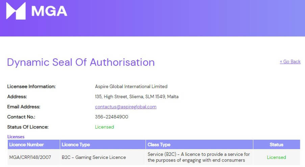Click the Aspire Global International Limited name
305x167 pixels.
click(131, 86)
